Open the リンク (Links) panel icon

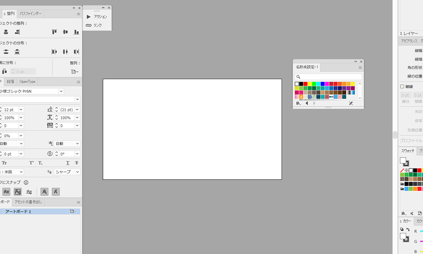(89, 25)
